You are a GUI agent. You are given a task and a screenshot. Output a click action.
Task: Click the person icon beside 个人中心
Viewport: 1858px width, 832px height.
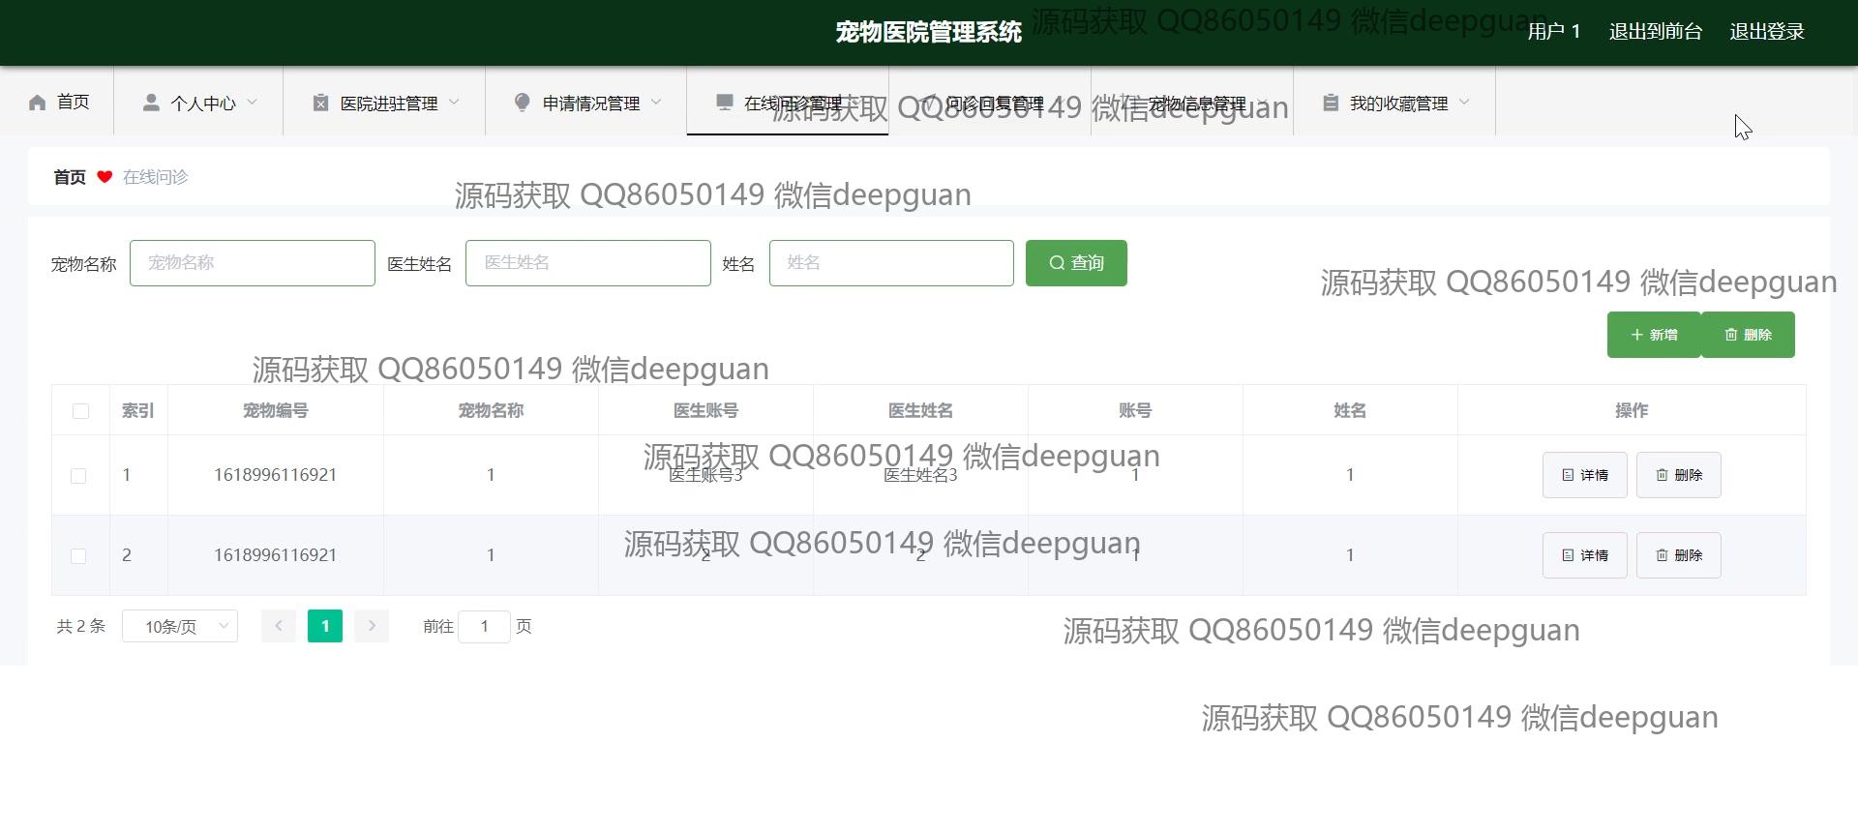tap(151, 103)
